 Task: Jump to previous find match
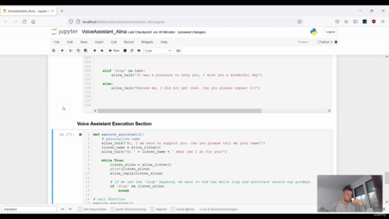(x=63, y=209)
